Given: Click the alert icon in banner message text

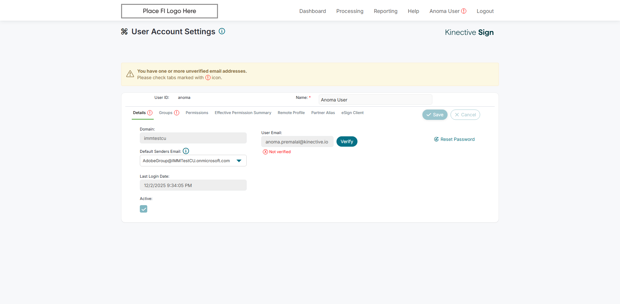Looking at the screenshot, I should (208, 78).
